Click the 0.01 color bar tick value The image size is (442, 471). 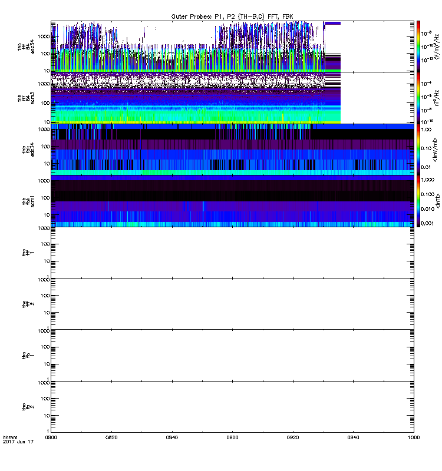(x=426, y=167)
